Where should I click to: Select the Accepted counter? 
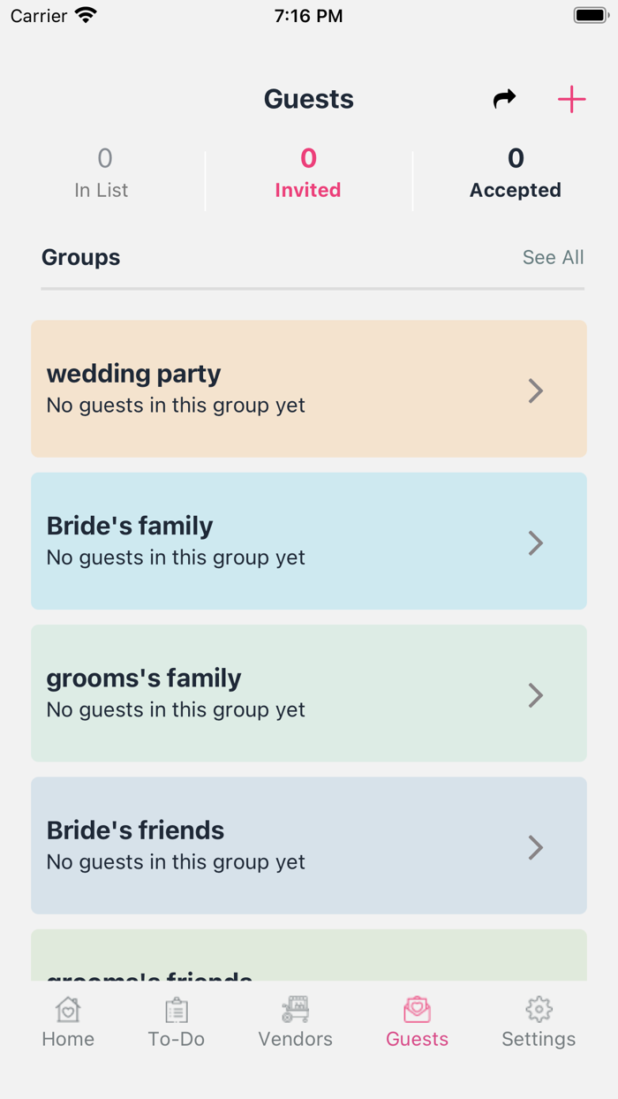(516, 173)
